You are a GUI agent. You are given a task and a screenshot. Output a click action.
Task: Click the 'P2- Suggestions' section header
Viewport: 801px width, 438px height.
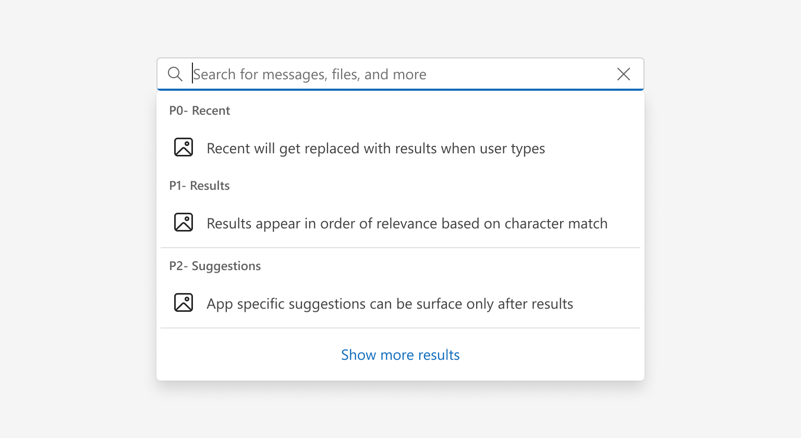tap(215, 266)
